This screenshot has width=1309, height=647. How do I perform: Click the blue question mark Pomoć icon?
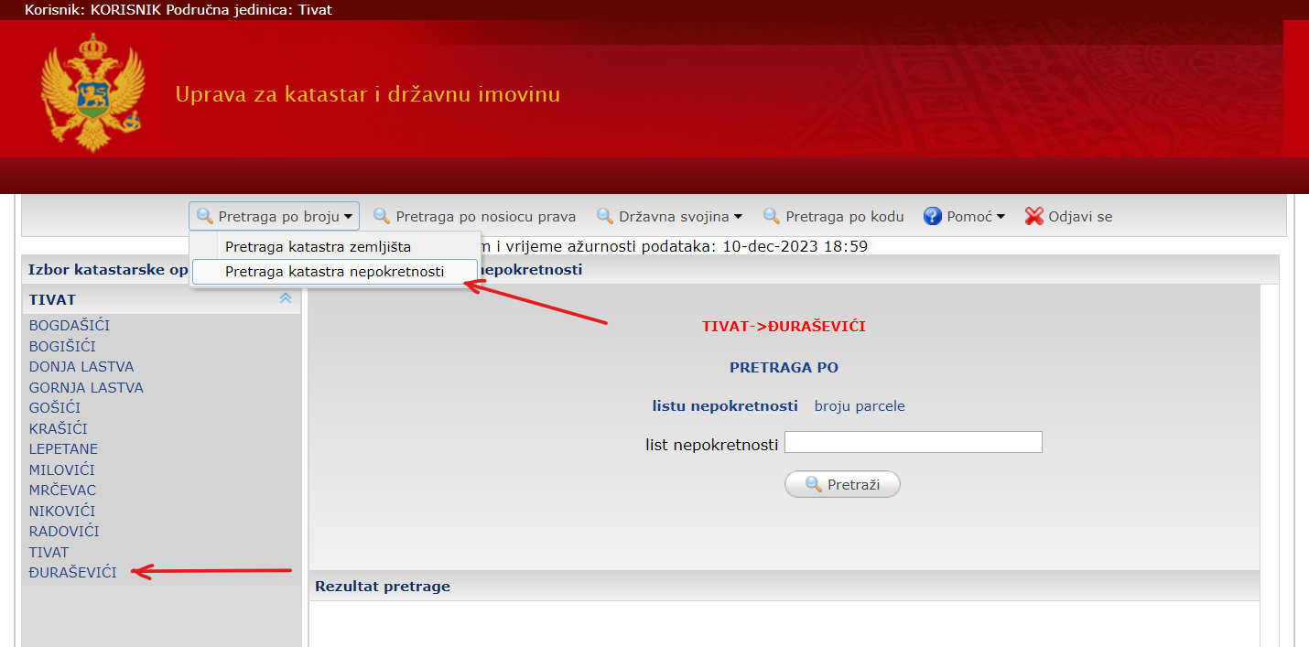pyautogui.click(x=933, y=217)
